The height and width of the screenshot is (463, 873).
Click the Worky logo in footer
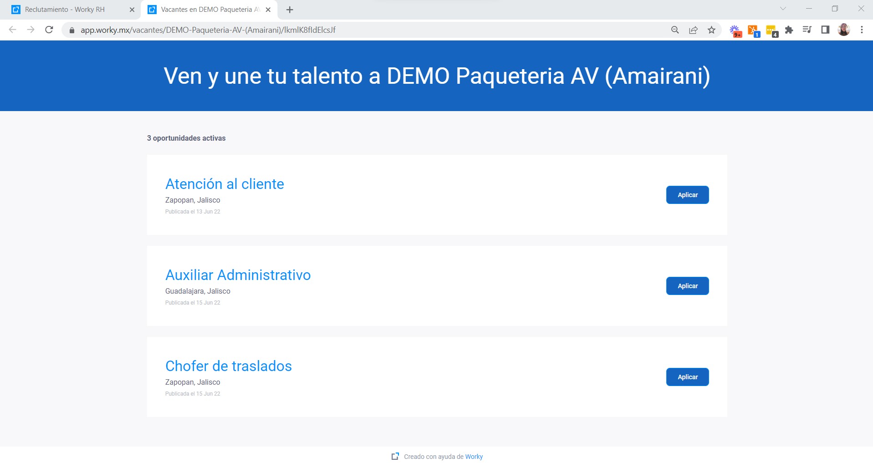pos(395,456)
